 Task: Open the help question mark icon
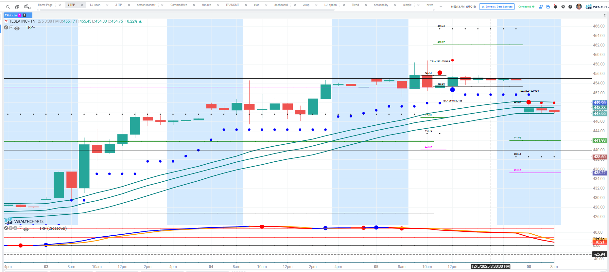[570, 7]
